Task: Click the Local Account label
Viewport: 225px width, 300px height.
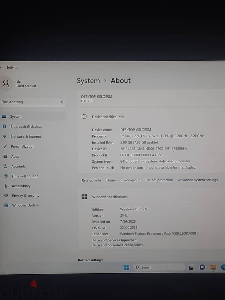Action: click(26, 86)
